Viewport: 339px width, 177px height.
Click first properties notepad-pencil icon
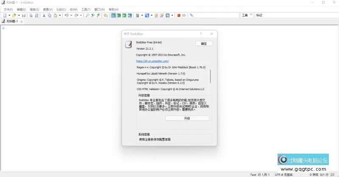pos(156,15)
